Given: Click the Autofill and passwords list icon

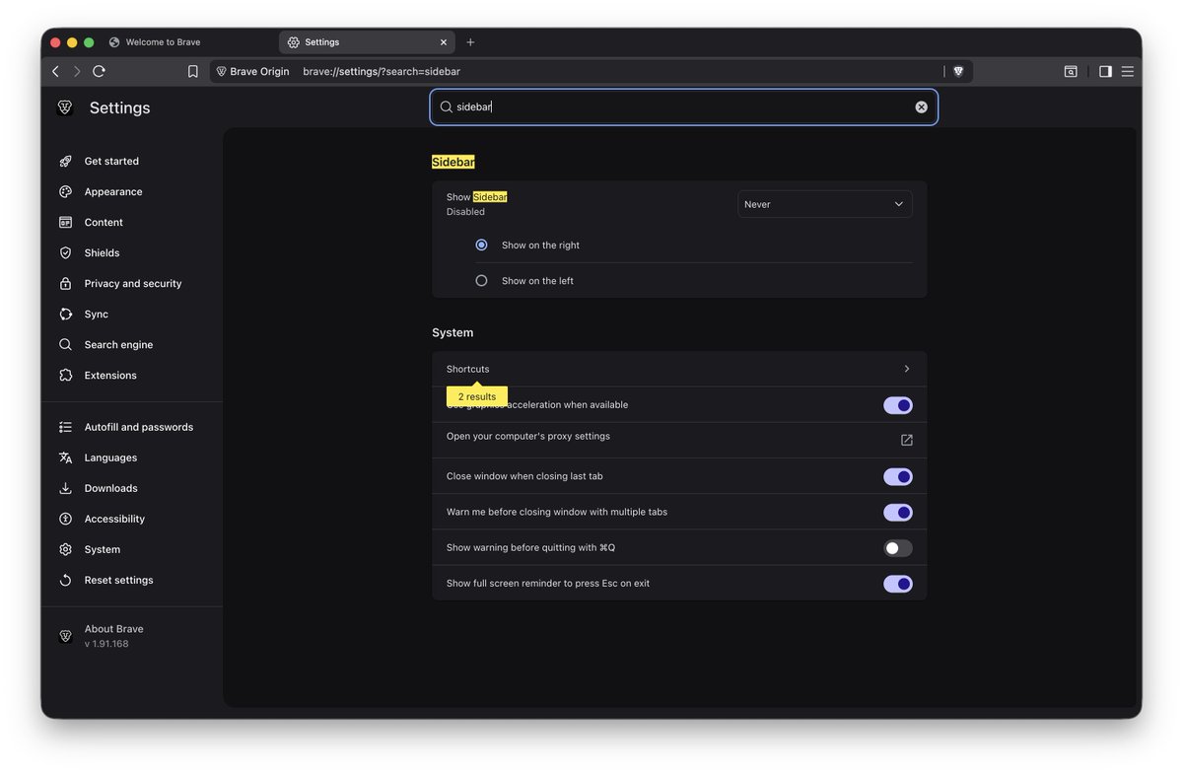Looking at the screenshot, I should [65, 427].
